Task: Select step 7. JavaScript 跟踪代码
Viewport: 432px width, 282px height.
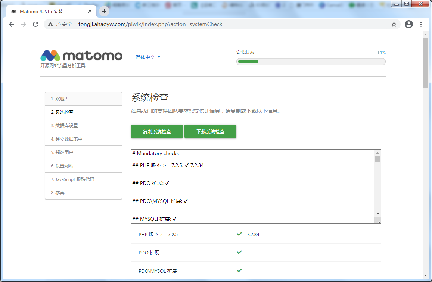Action: pos(84,179)
